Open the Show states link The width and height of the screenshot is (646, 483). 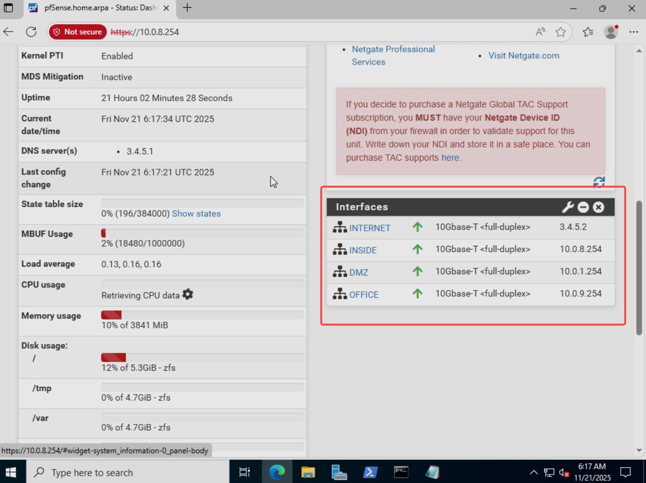tap(196, 214)
